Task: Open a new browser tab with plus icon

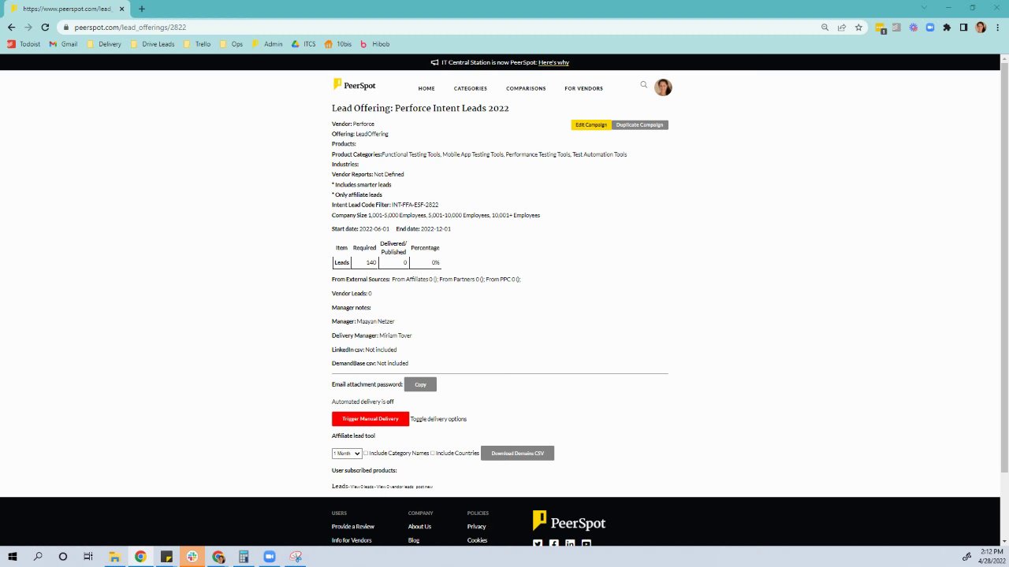Action: tap(142, 9)
